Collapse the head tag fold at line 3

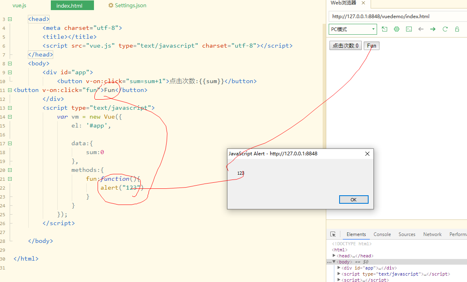[10, 19]
